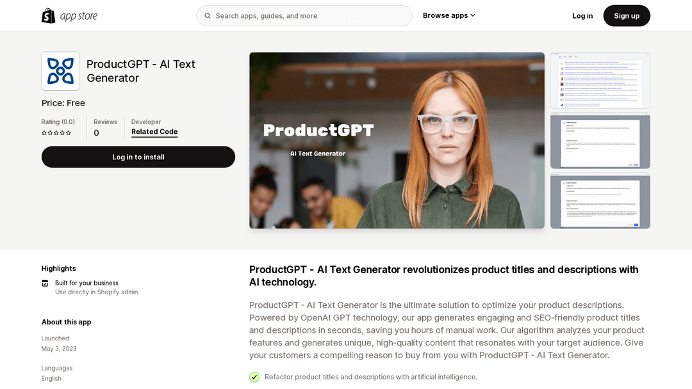Screen dimensions: 692x389
Task: Click the app store wordmark text
Action: click(x=79, y=16)
